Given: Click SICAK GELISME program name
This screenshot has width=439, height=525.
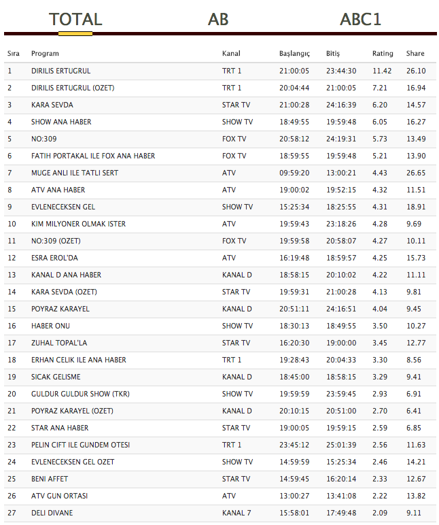Looking at the screenshot, I should [56, 377].
